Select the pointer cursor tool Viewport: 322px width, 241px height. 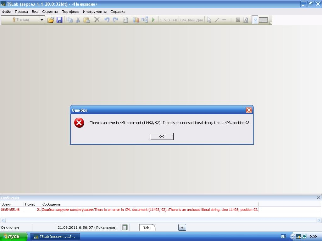[209, 20]
